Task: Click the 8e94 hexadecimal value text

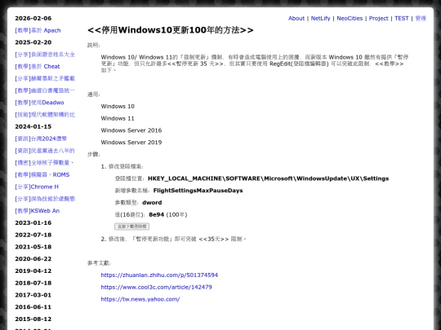Action: click(x=156, y=214)
